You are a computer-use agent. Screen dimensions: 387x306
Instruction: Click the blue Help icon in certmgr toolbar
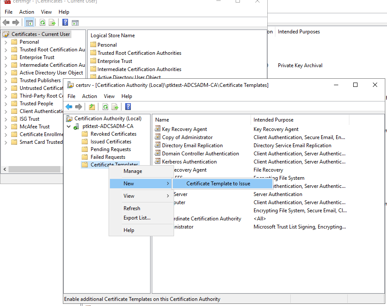(65, 23)
